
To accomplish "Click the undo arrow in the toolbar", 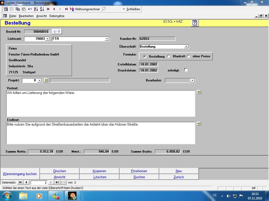I will tap(30, 9).
